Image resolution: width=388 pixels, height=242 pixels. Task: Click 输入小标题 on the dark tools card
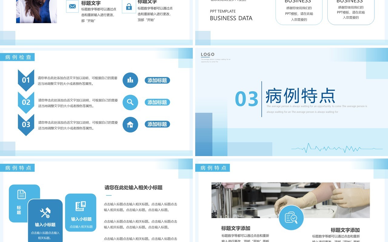[45, 225]
